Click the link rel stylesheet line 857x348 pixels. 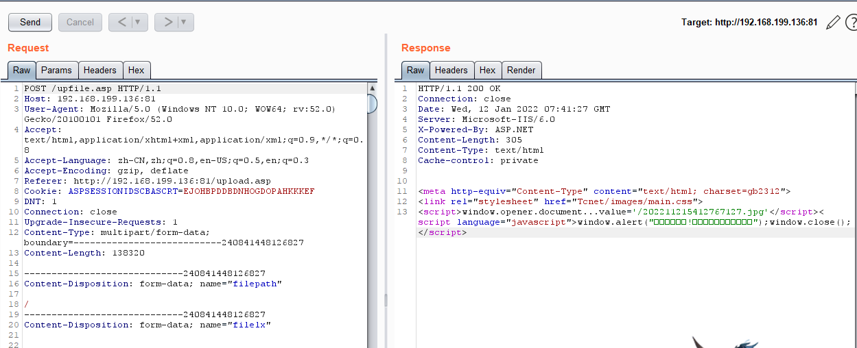561,201
